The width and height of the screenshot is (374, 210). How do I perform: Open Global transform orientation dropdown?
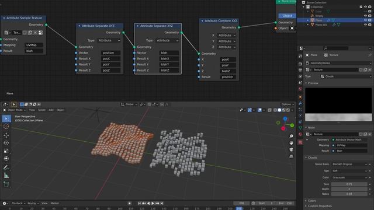coord(129,104)
